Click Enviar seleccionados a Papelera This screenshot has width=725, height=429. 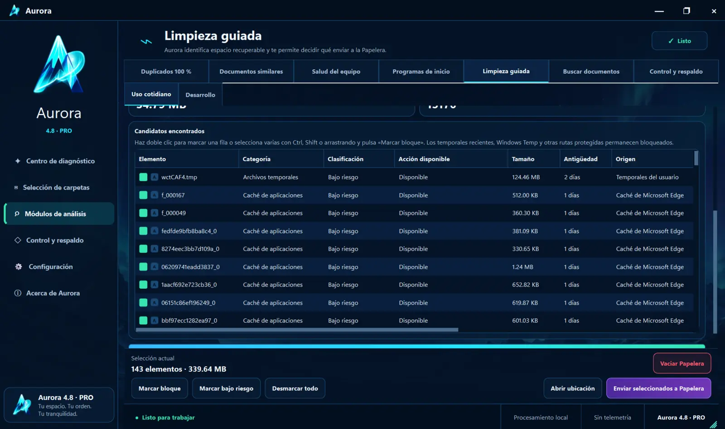[658, 388]
